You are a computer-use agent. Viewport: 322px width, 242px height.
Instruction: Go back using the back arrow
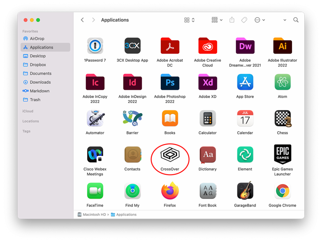tap(82, 20)
